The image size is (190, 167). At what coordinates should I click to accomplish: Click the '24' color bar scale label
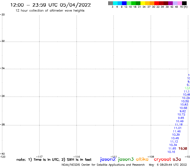tap(144, 7)
